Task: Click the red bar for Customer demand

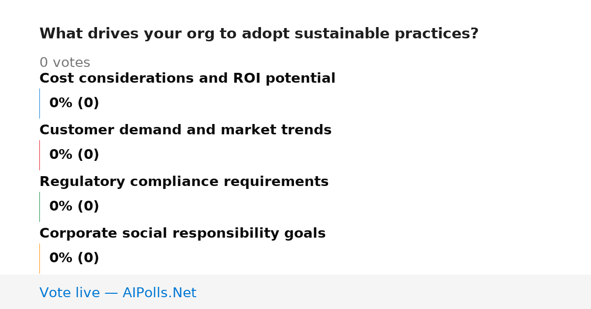Action: point(39,155)
